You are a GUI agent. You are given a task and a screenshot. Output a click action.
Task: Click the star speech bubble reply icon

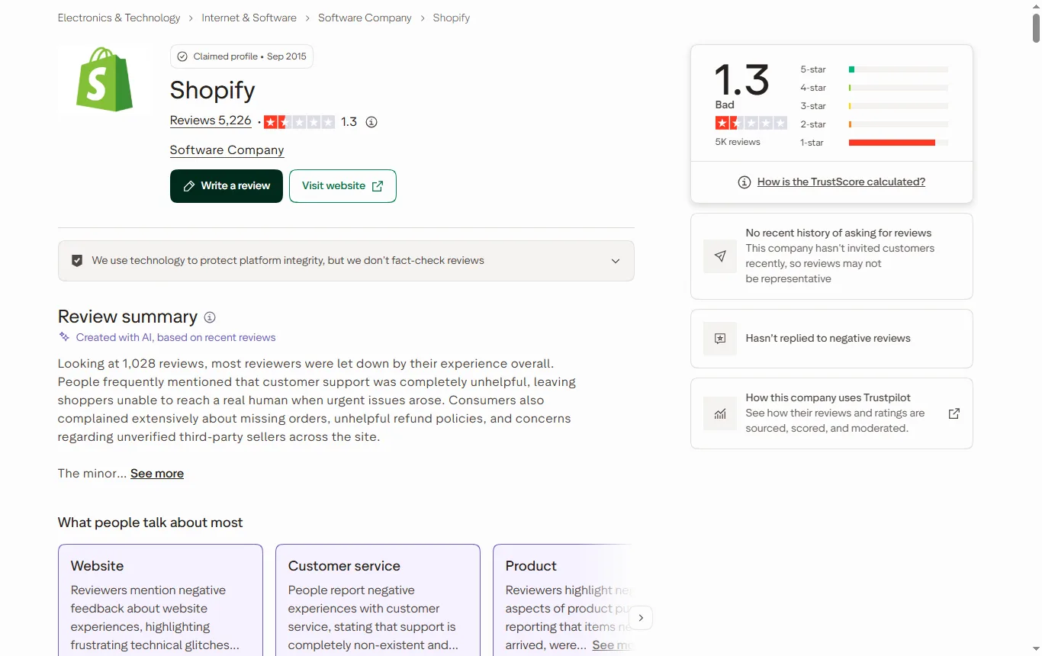(720, 339)
